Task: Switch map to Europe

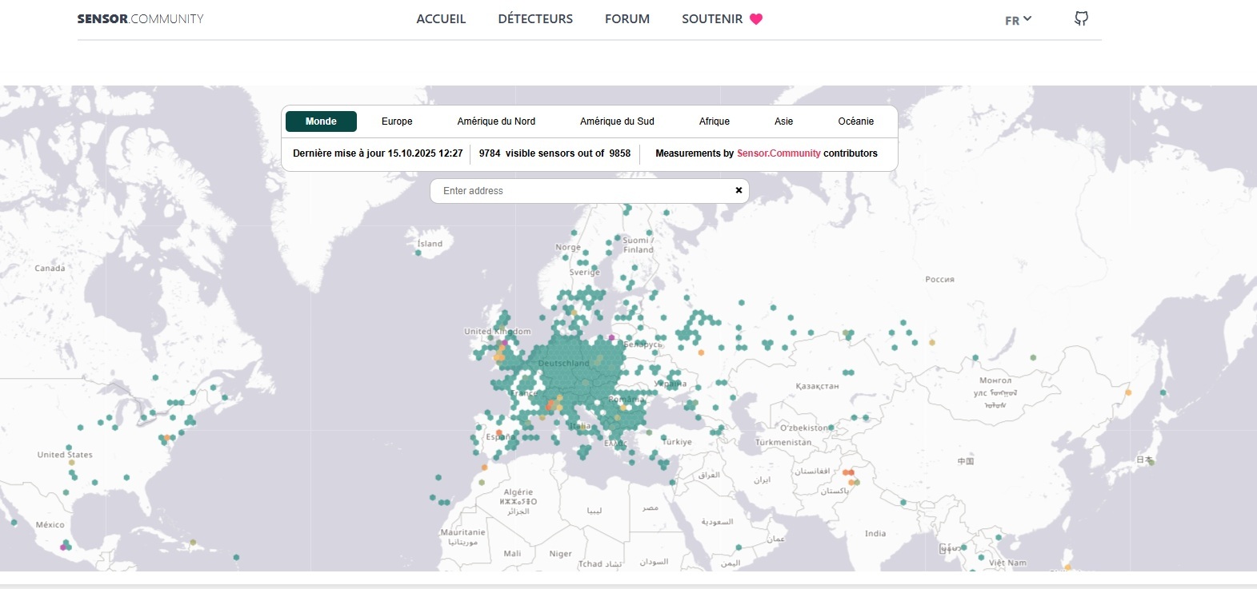Action: [397, 121]
